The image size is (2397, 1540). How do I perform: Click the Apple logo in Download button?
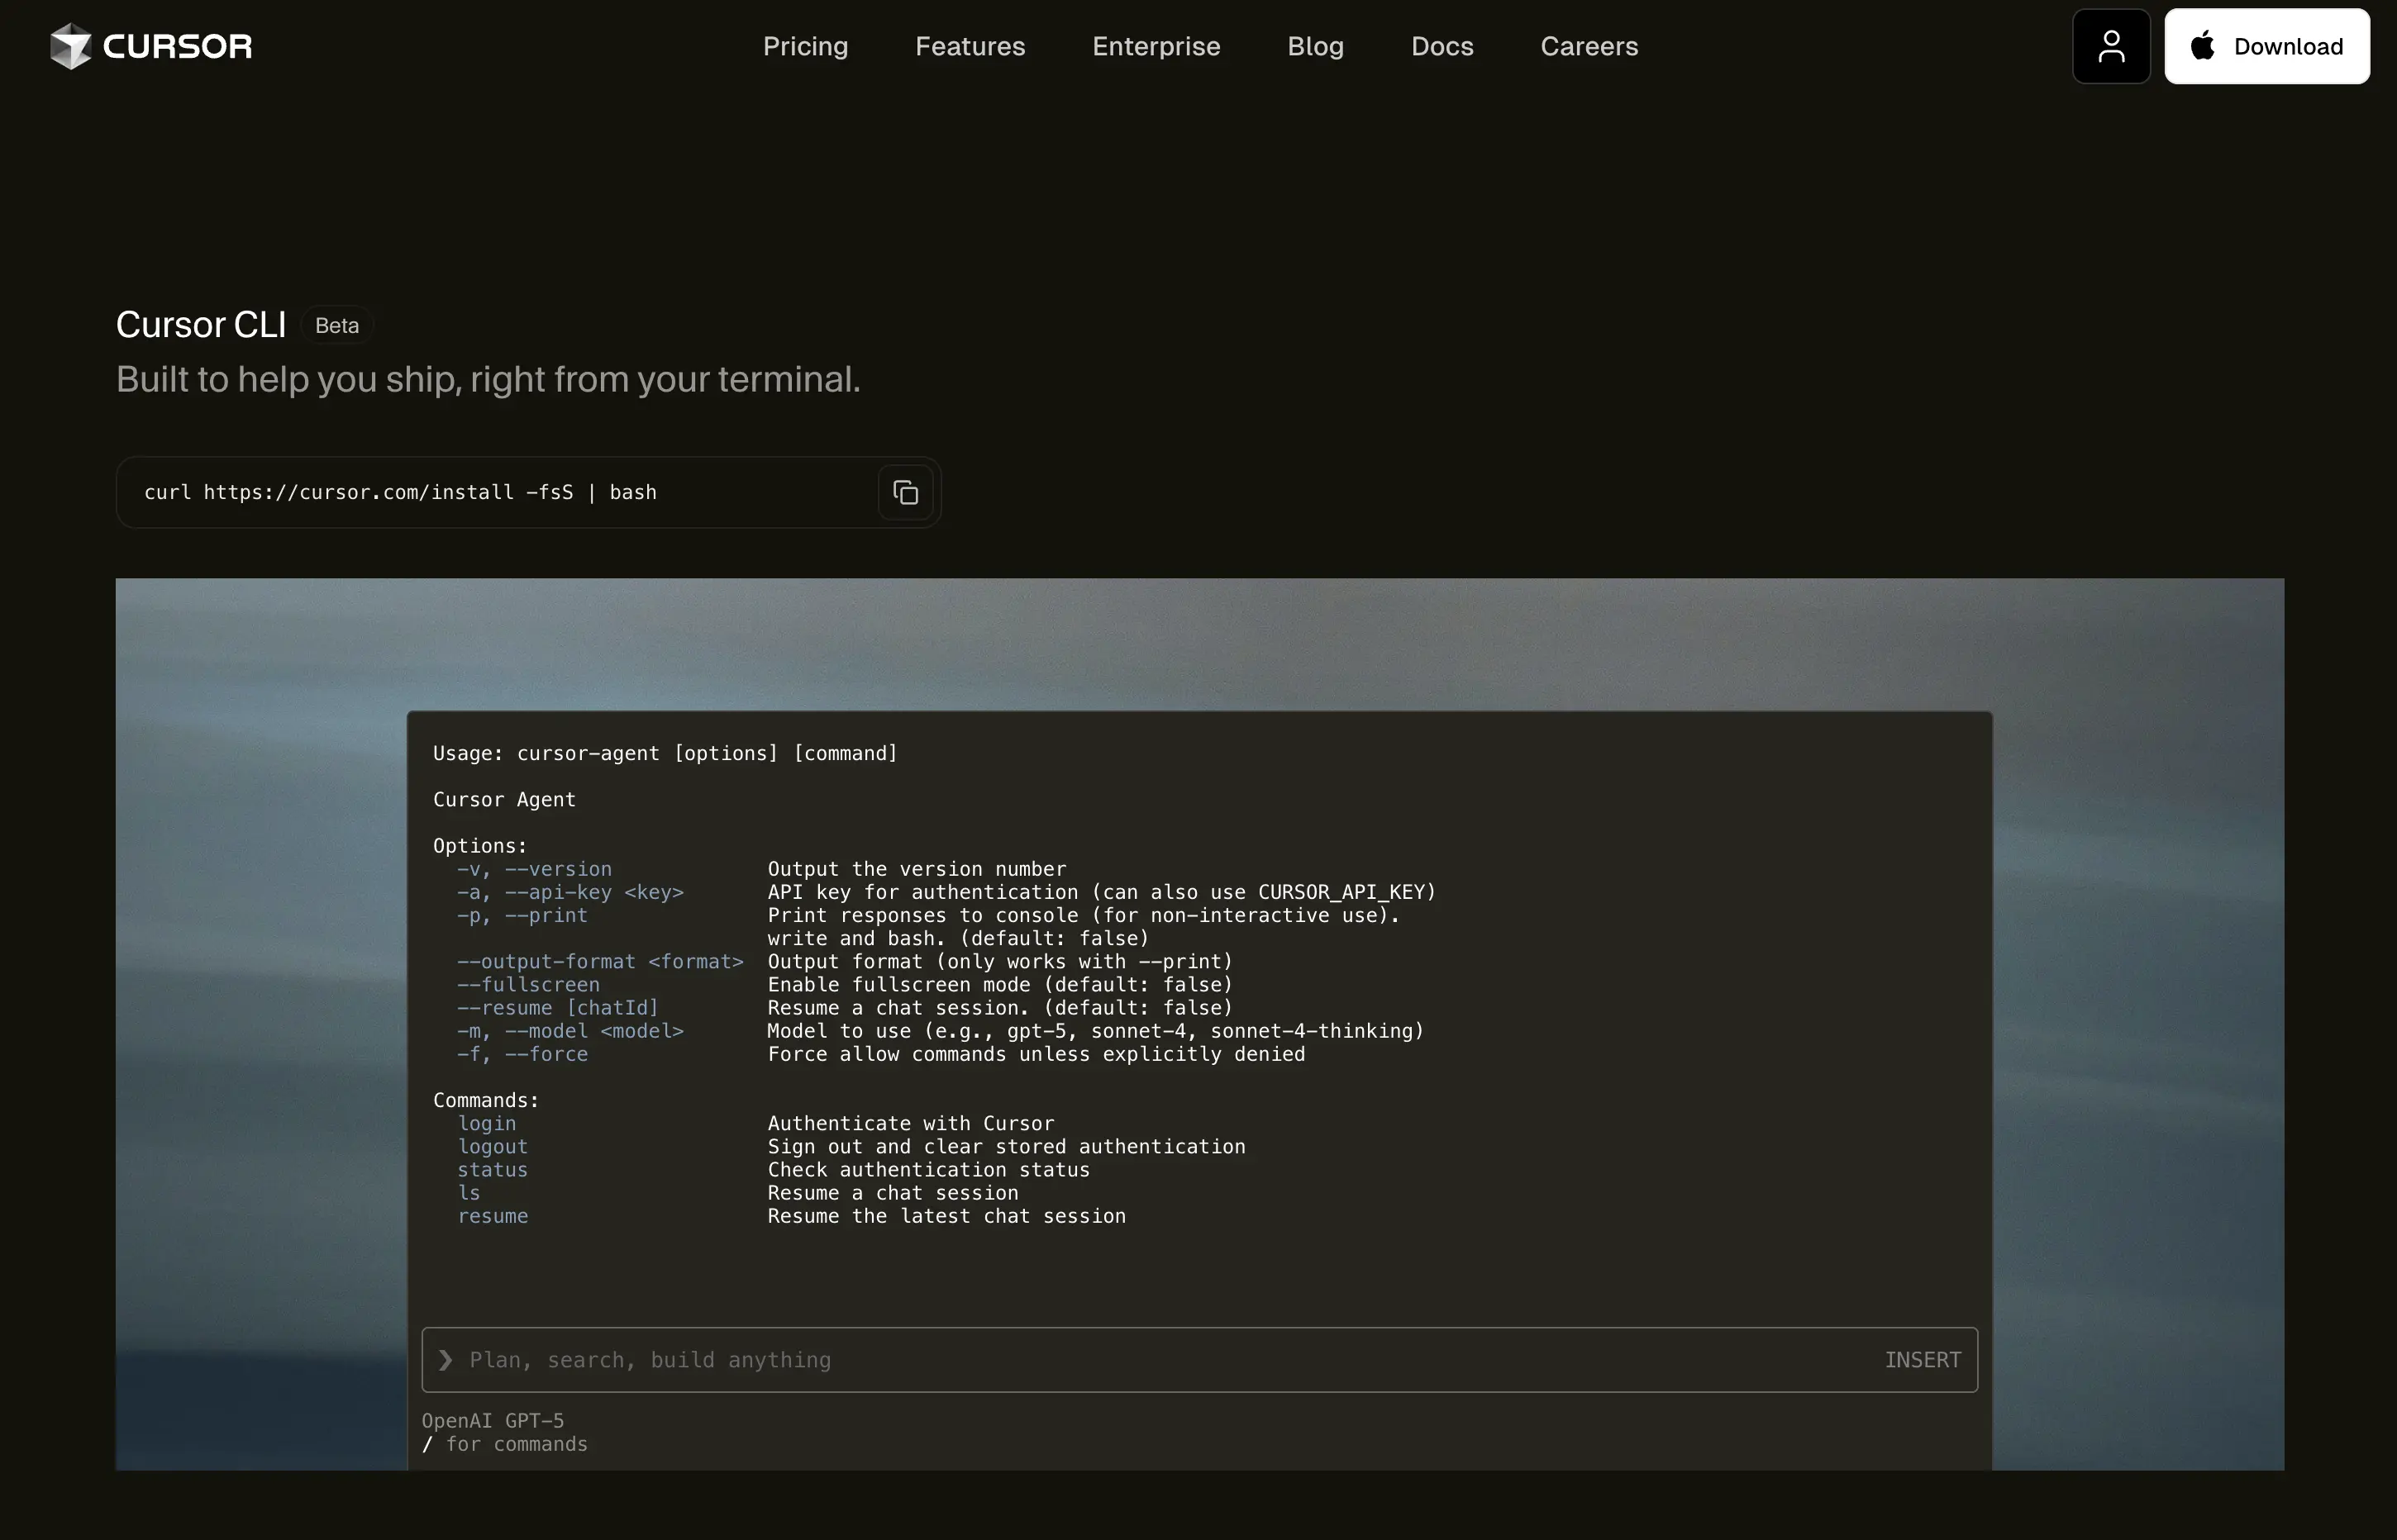click(x=2203, y=46)
